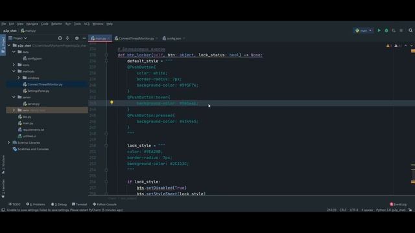Open the Project view dropdown

18,38
